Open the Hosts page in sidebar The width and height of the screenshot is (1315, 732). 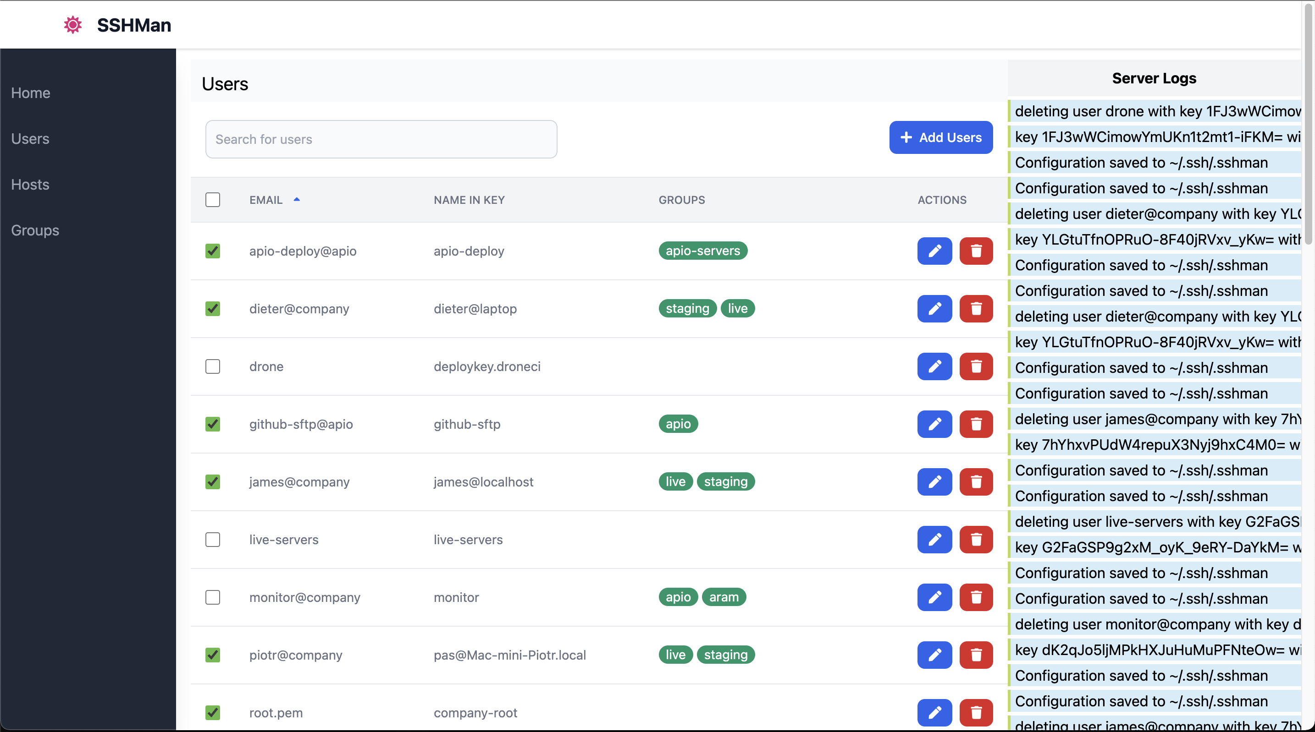coord(30,184)
